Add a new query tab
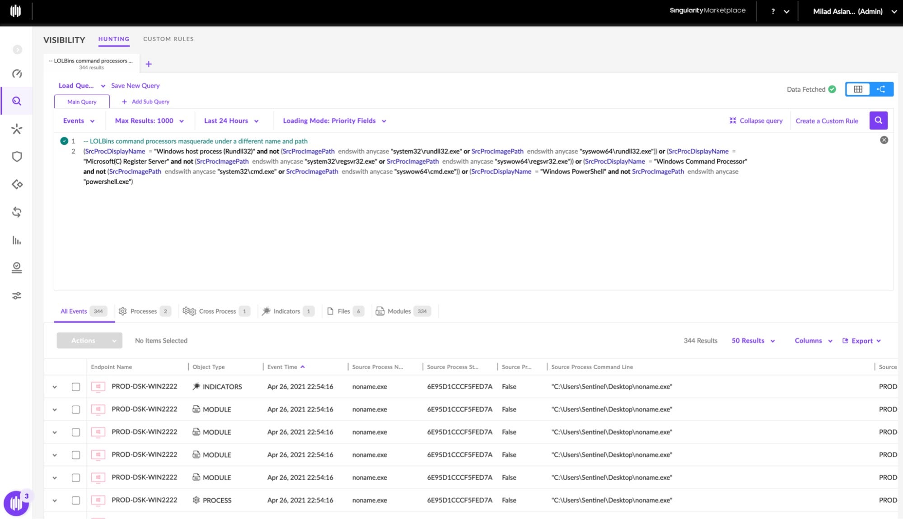The width and height of the screenshot is (903, 519). [149, 64]
